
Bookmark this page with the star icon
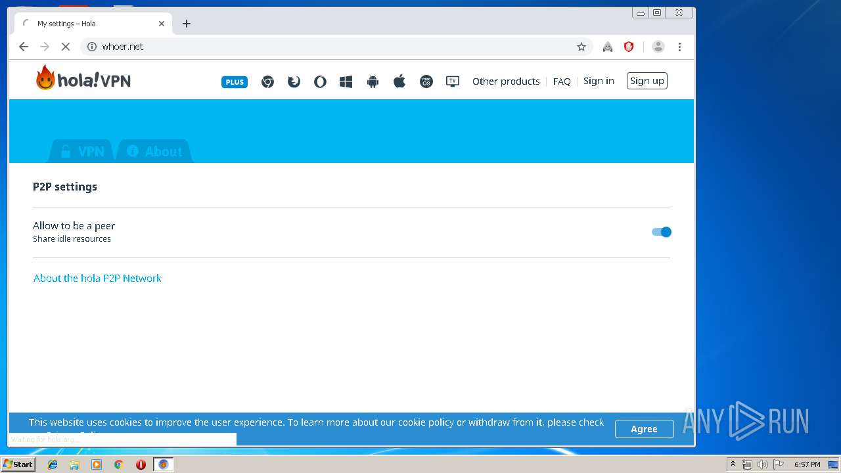[581, 47]
